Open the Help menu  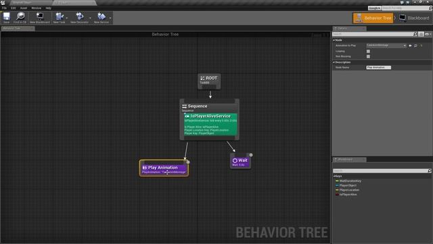[48, 8]
